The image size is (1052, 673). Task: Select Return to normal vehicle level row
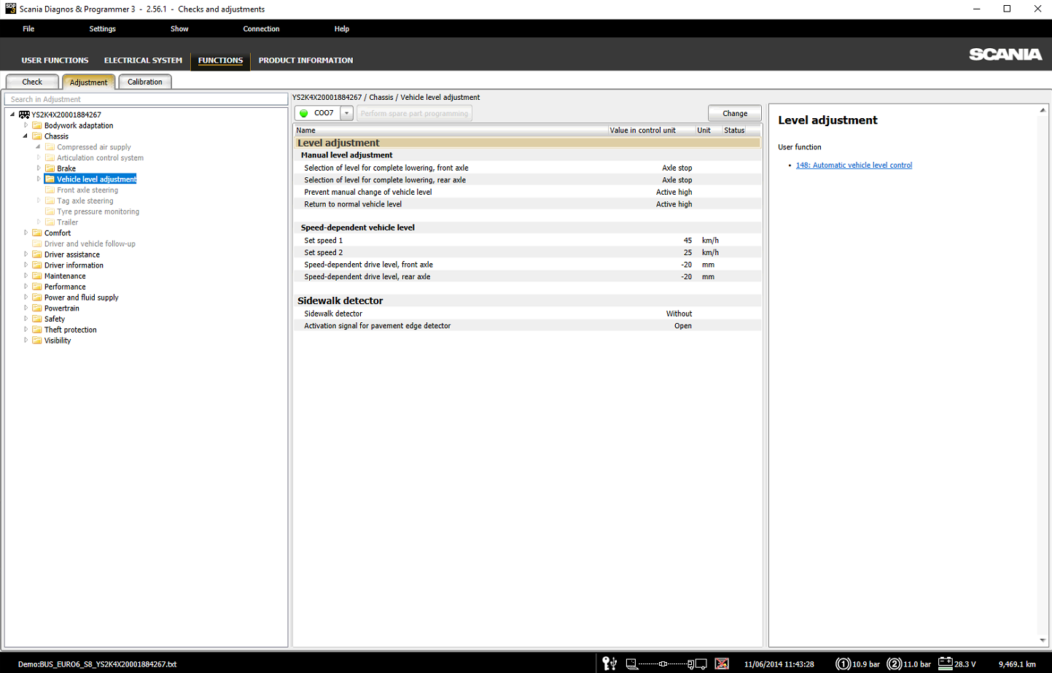[x=527, y=204]
